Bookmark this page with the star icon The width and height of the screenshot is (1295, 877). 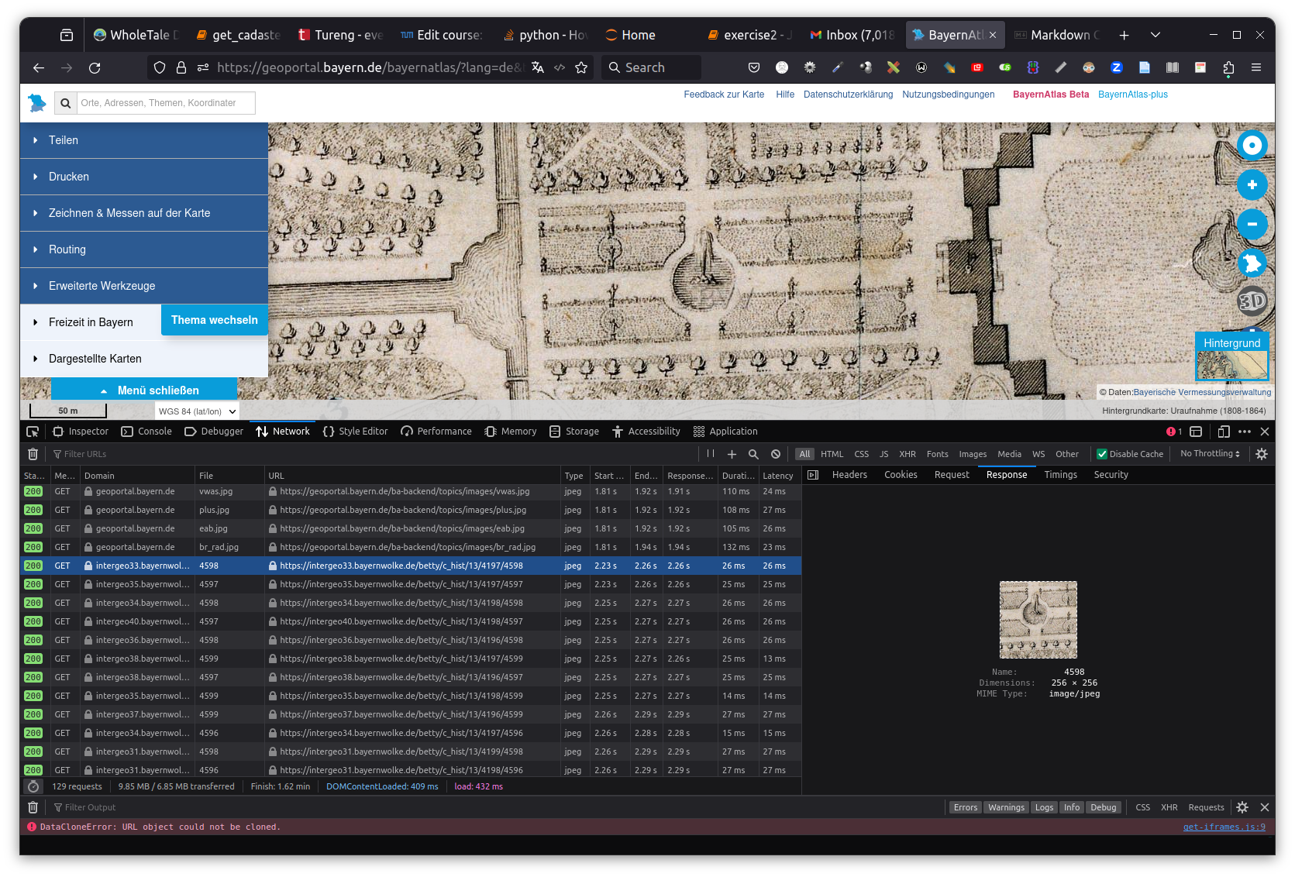(x=581, y=68)
